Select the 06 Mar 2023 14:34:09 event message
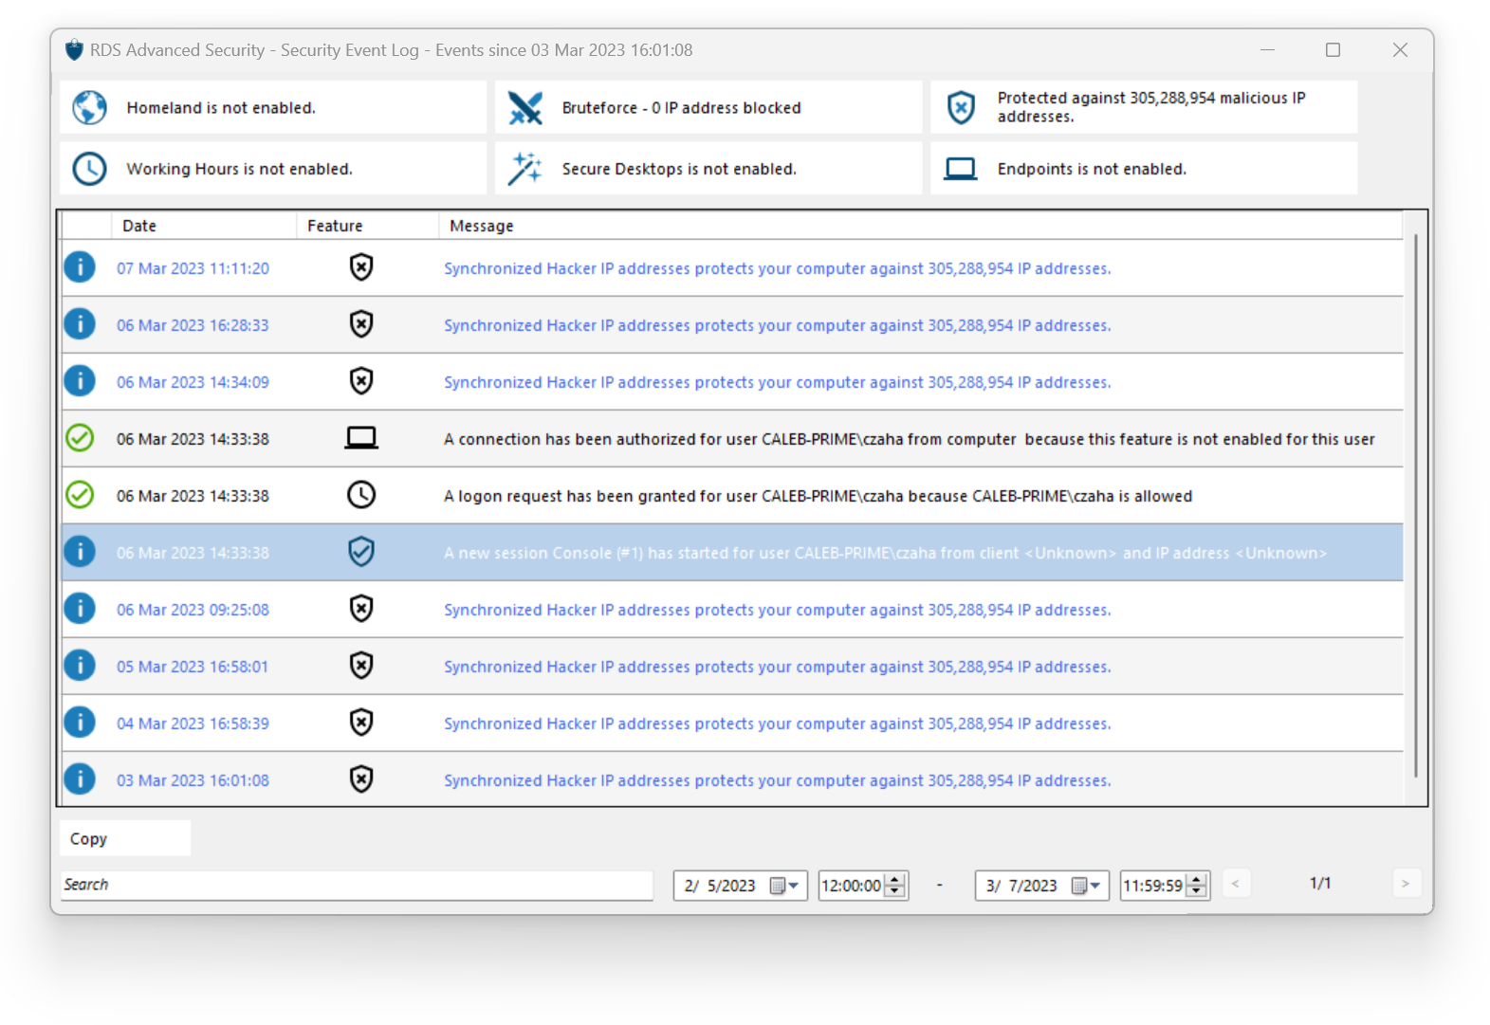 778,382
